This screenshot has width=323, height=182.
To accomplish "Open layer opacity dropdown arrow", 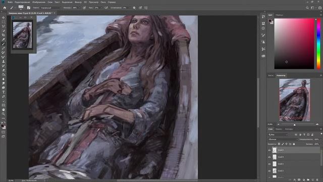I will click(320, 140).
